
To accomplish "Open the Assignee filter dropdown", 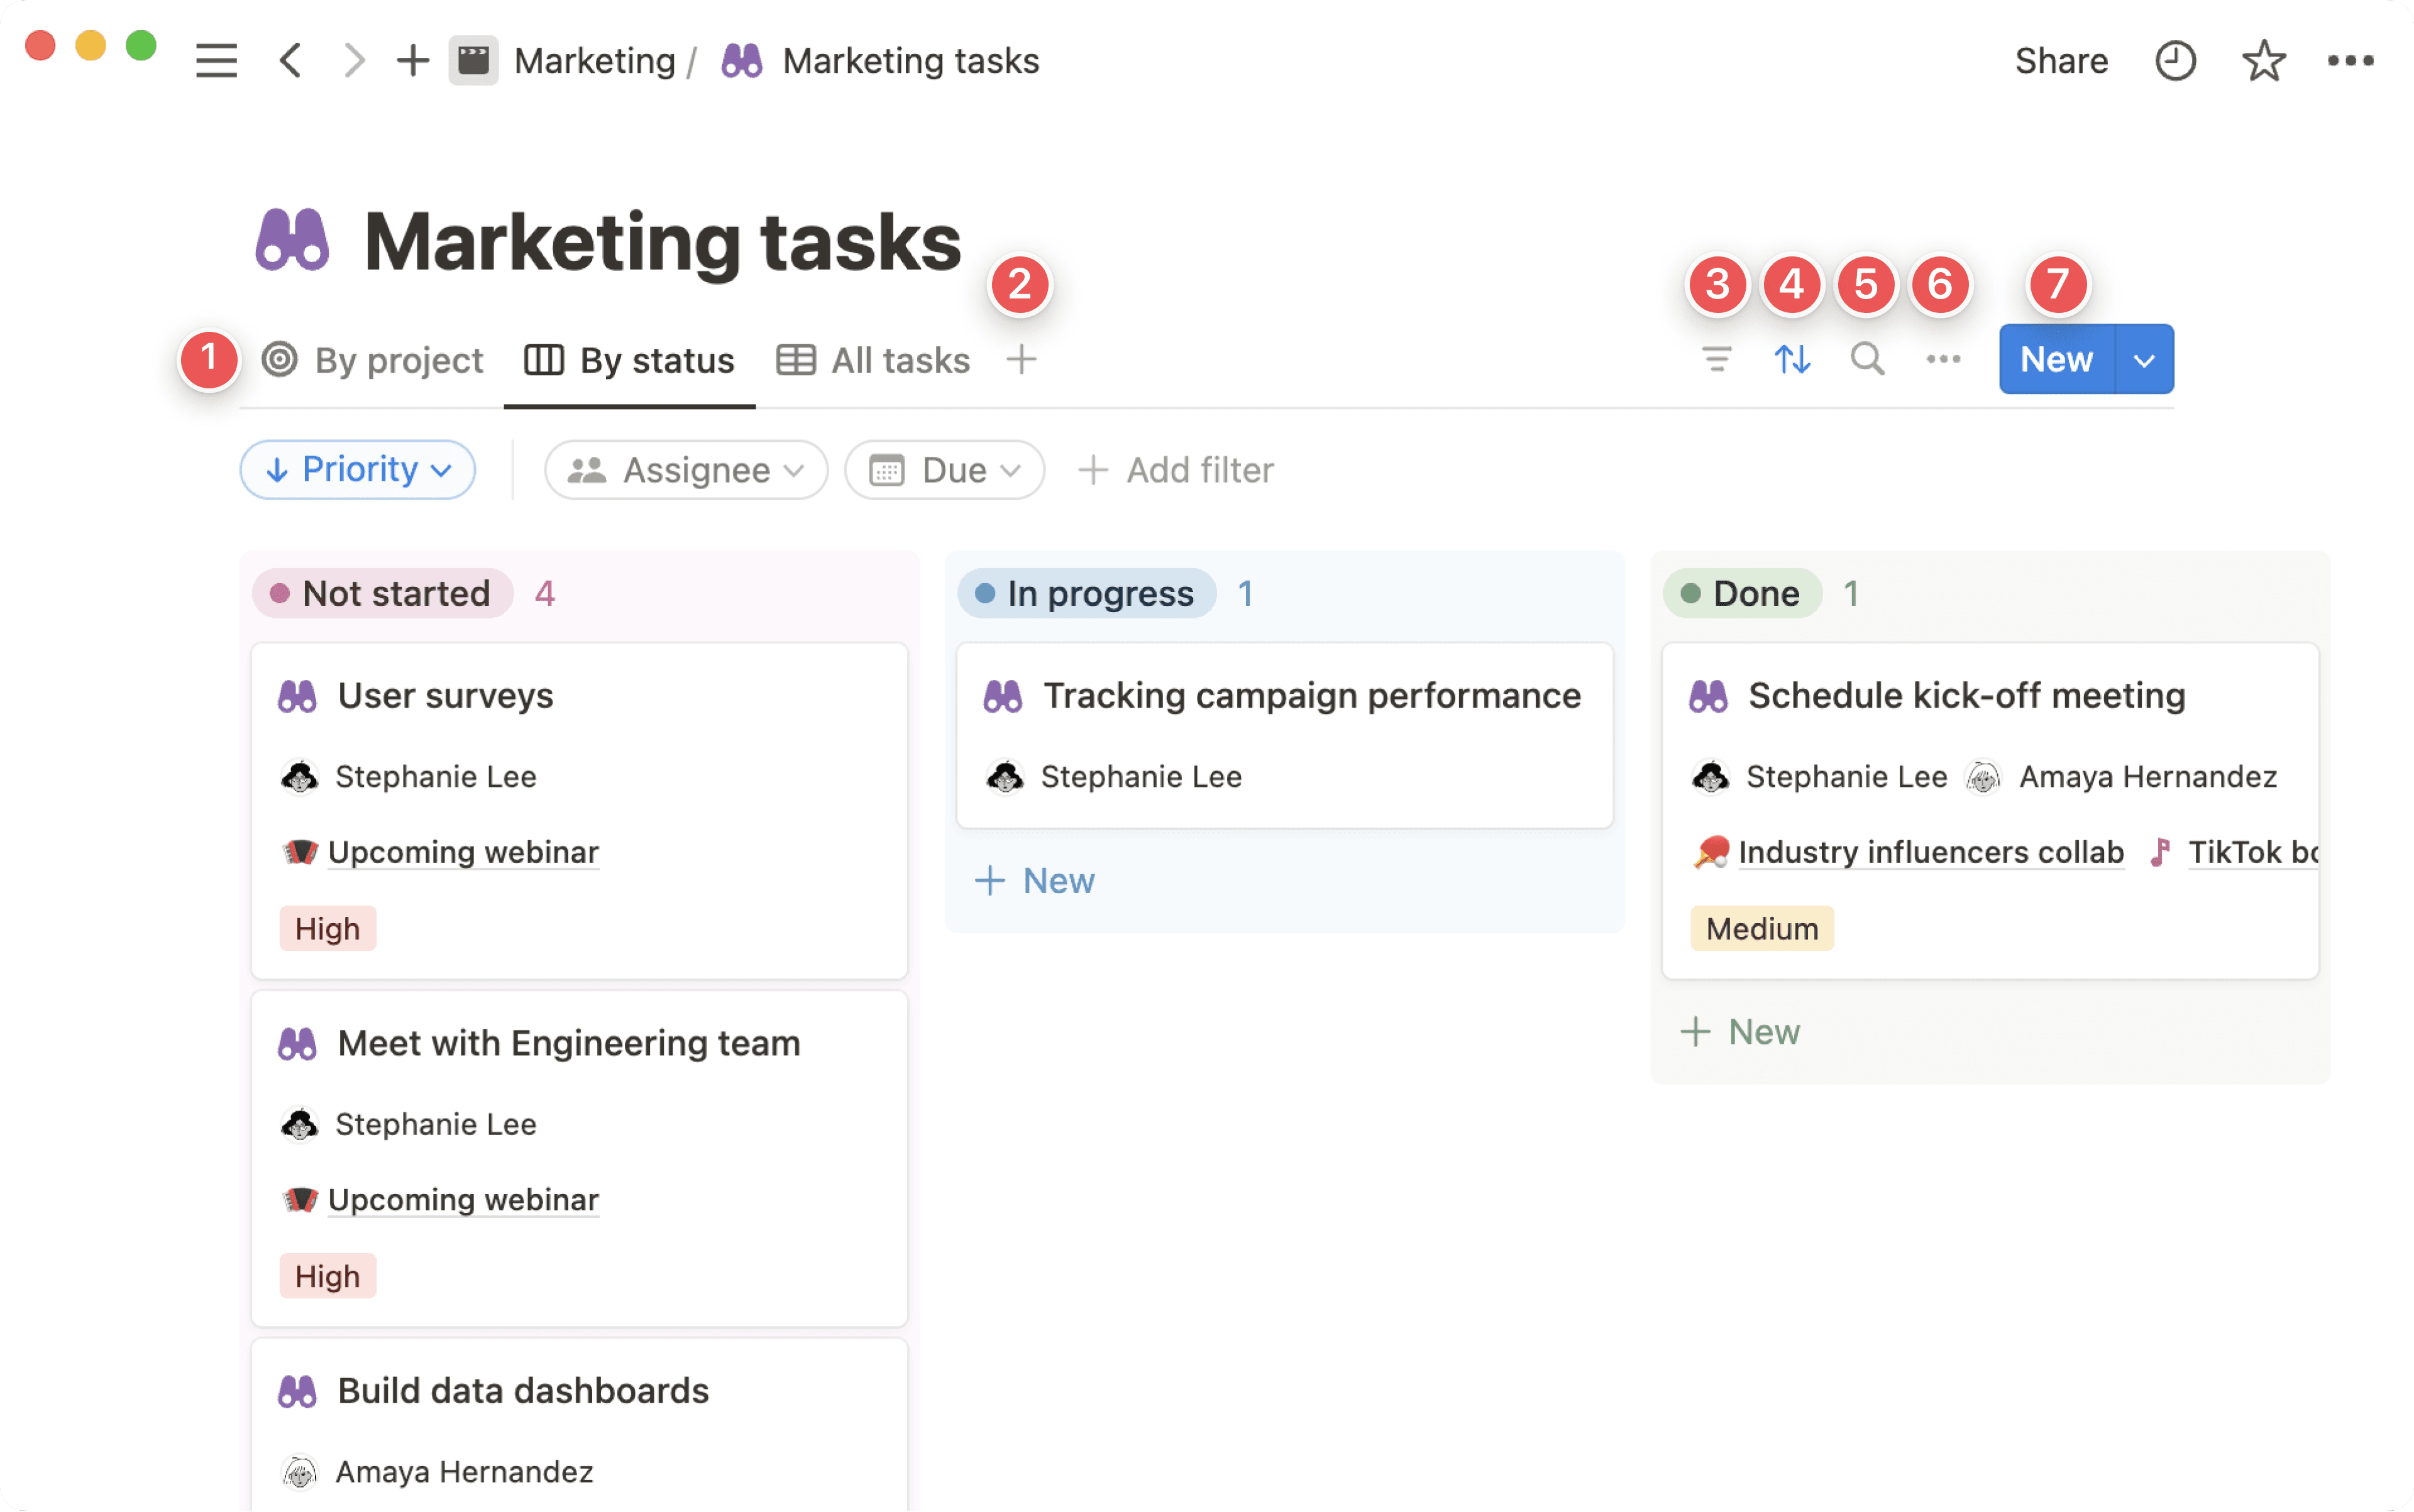I will (x=686, y=470).
